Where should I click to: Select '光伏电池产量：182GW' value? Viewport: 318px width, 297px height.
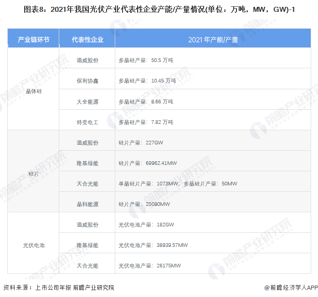(146, 225)
